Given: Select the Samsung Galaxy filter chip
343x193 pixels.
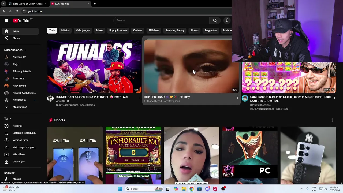Looking at the screenshot, I should [x=175, y=31].
